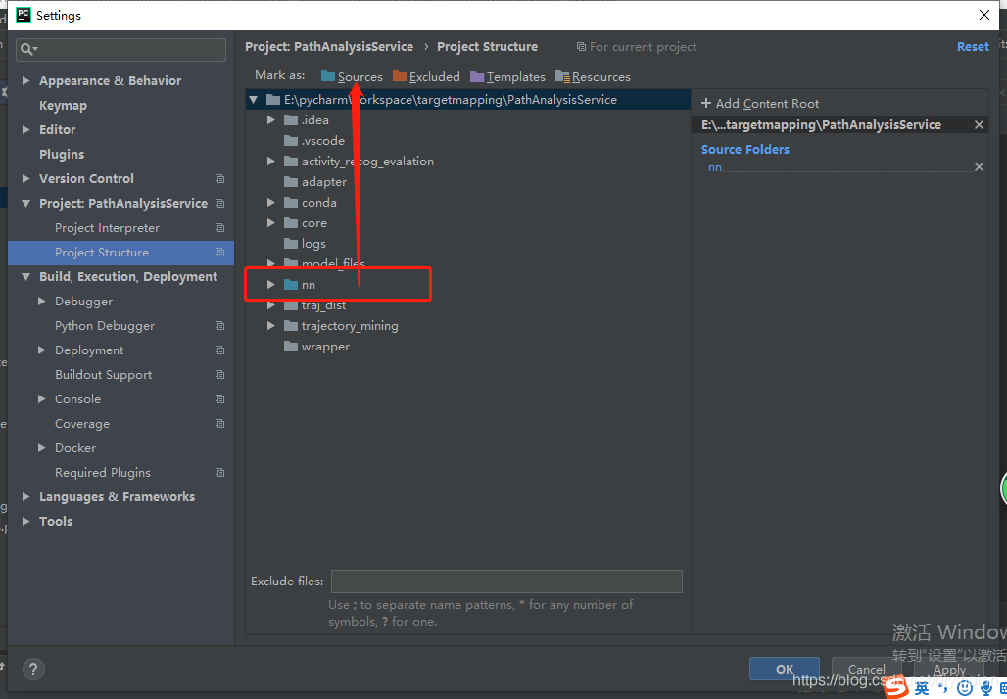The width and height of the screenshot is (1007, 699).
Task: Expand the model_files folder
Action: [271, 263]
